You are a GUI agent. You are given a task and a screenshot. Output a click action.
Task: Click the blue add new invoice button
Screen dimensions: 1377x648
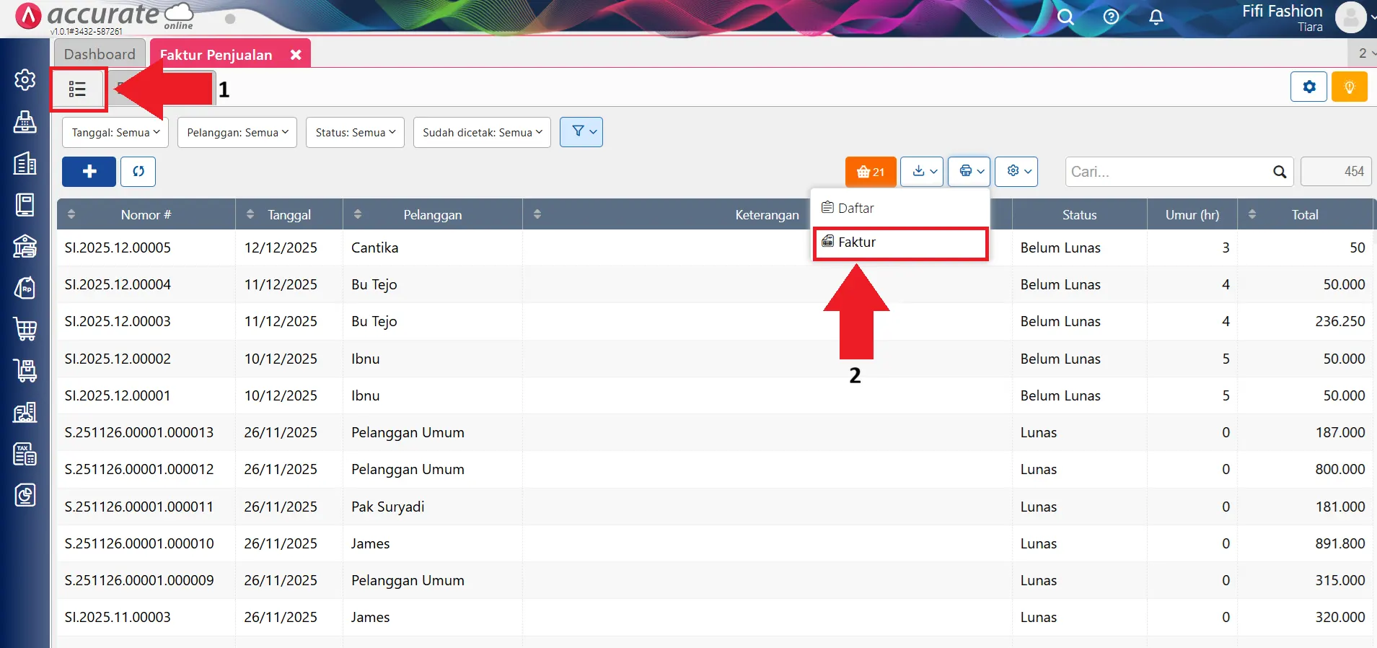[x=89, y=172]
